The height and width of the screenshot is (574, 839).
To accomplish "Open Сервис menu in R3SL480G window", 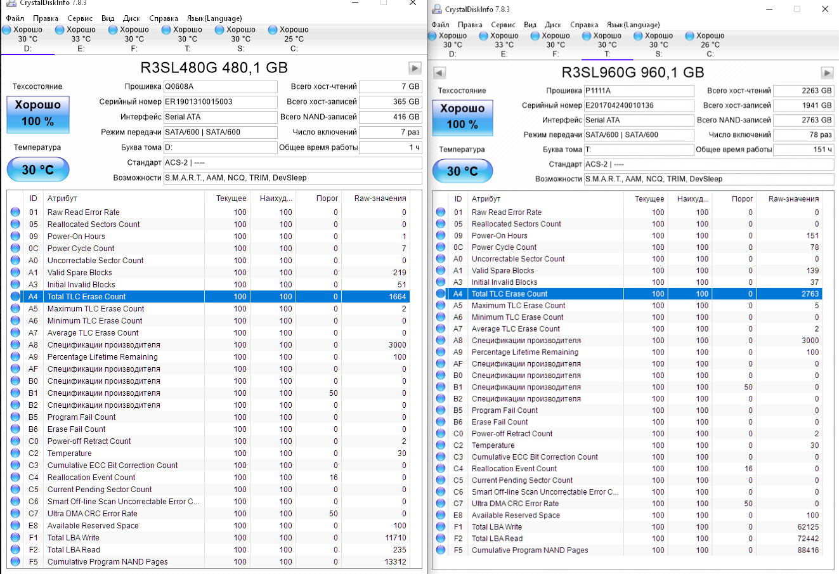I will 80,18.
